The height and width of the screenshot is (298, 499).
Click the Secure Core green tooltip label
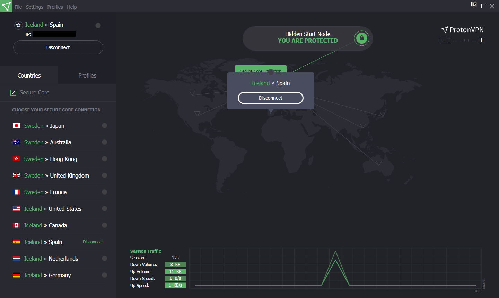tap(261, 69)
